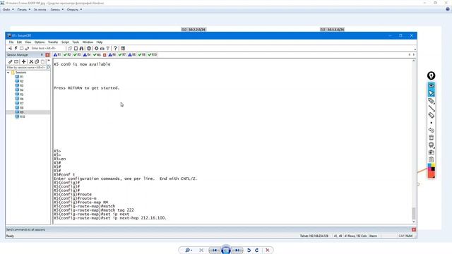Screen dimensions: 452x254
Task: Open the Edit menu in SecureCRT
Action: [x=19, y=42]
